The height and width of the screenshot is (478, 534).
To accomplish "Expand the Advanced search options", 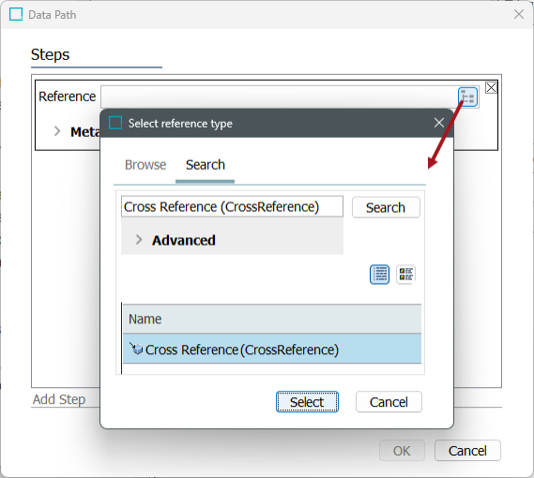I will [139, 240].
